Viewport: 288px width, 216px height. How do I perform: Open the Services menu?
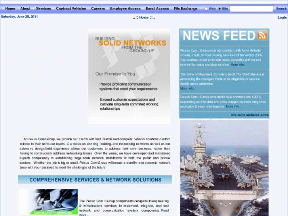pyautogui.click(x=44, y=8)
